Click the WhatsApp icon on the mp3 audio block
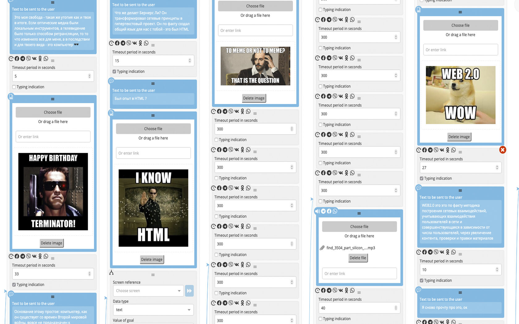 point(335,211)
